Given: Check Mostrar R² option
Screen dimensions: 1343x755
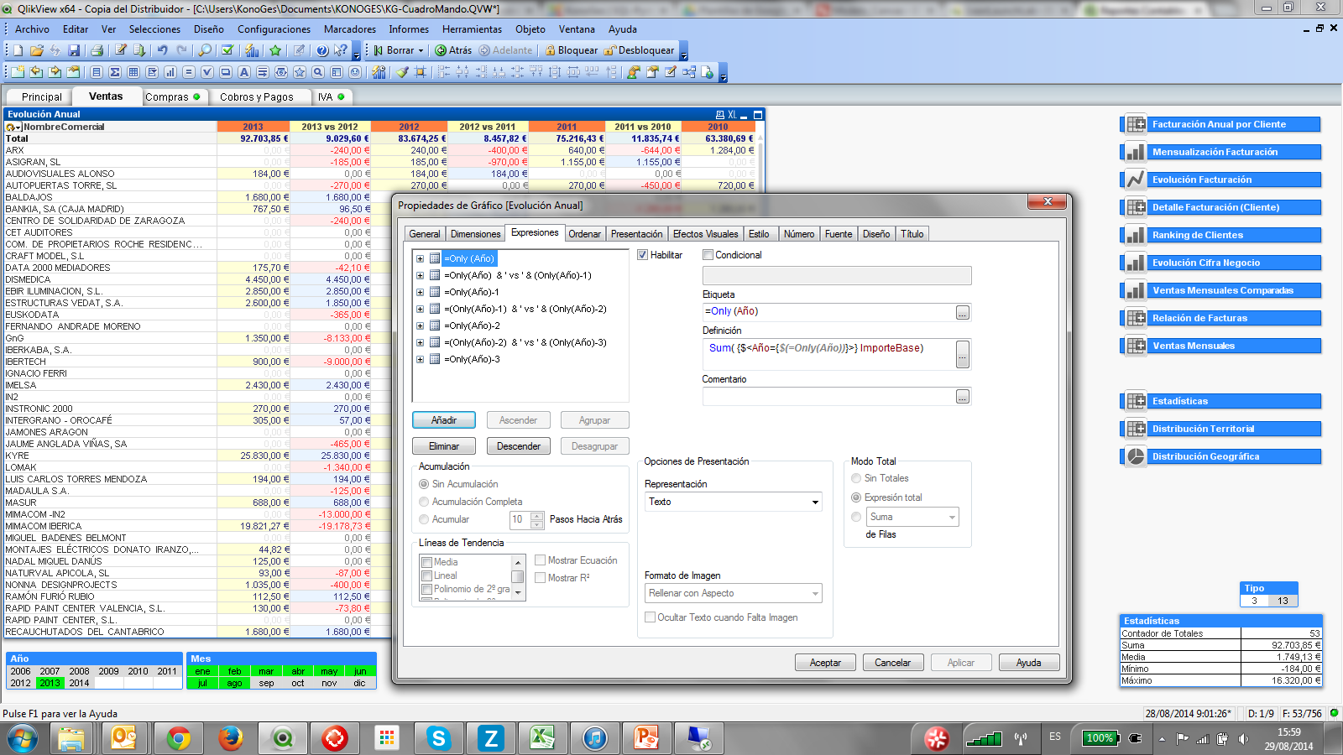Looking at the screenshot, I should (x=541, y=578).
